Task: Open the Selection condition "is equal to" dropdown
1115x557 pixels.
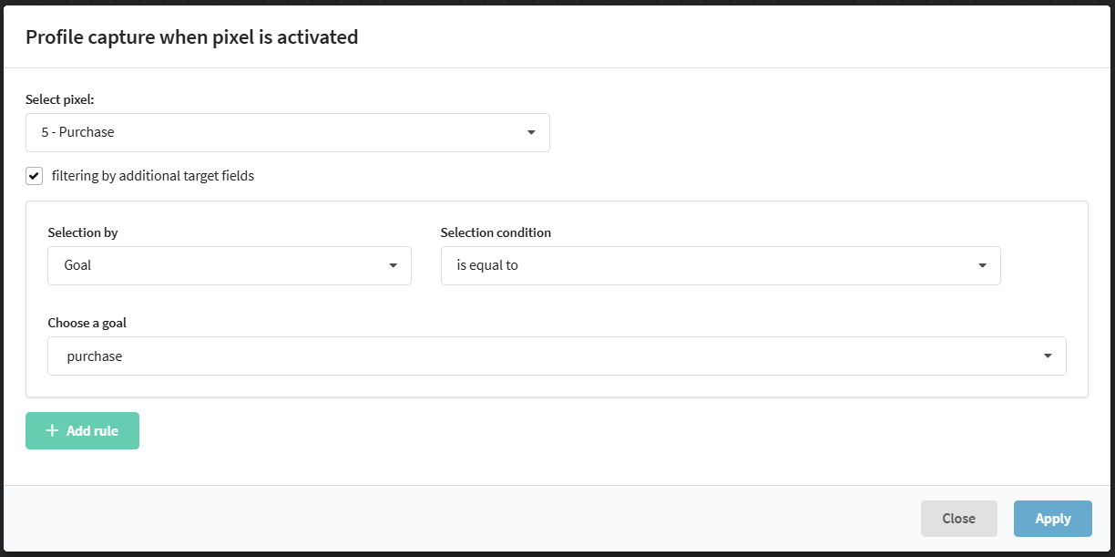Action: click(711, 266)
